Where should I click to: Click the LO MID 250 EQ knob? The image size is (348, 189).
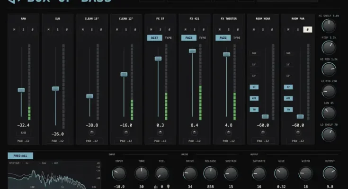tap(329, 91)
